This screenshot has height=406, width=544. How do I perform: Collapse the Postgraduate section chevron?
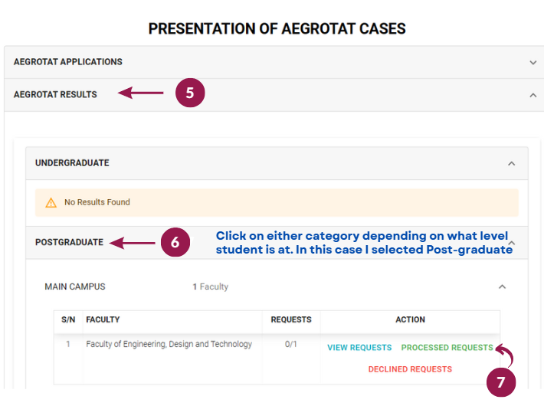(512, 243)
